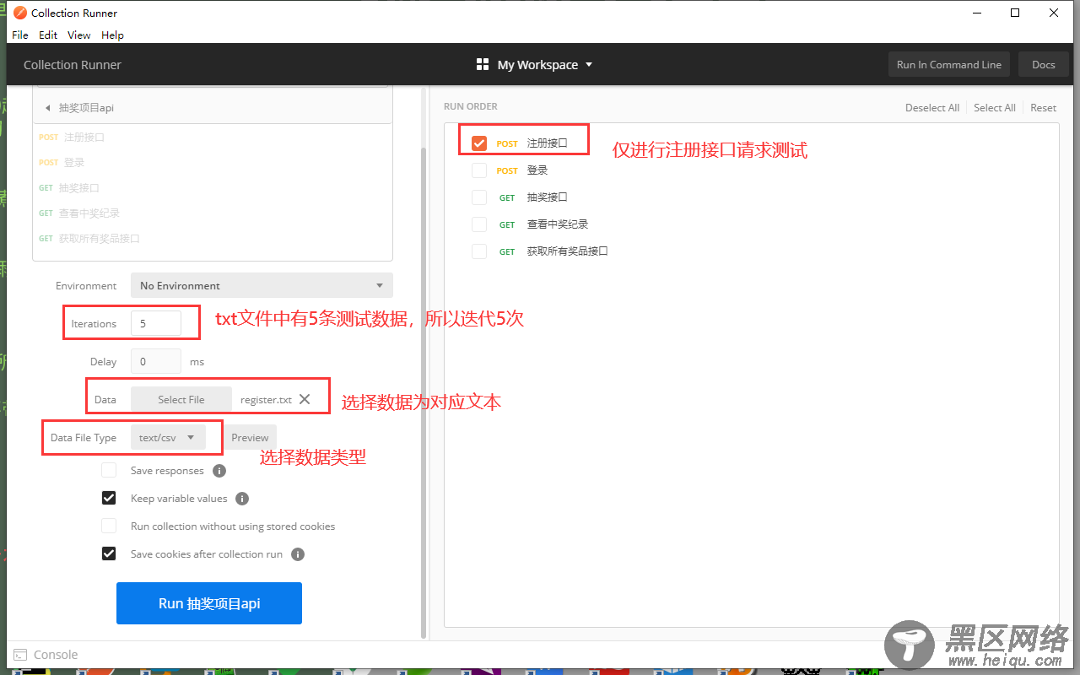This screenshot has width=1080, height=675.
Task: Open the Environment dropdown
Action: point(262,285)
